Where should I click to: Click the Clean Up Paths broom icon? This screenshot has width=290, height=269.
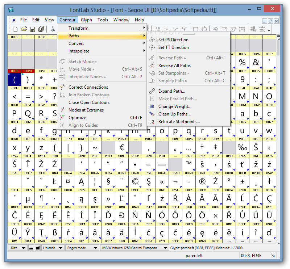pyautogui.click(x=152, y=114)
